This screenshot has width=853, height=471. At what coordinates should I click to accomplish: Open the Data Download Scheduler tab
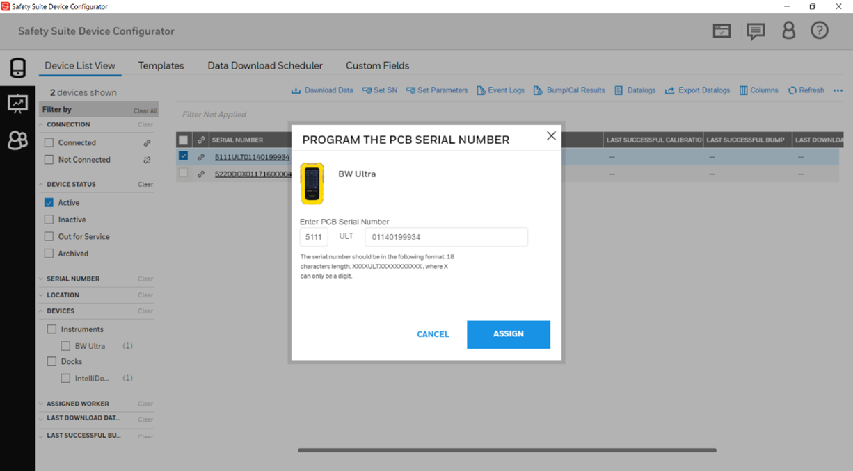tap(265, 65)
